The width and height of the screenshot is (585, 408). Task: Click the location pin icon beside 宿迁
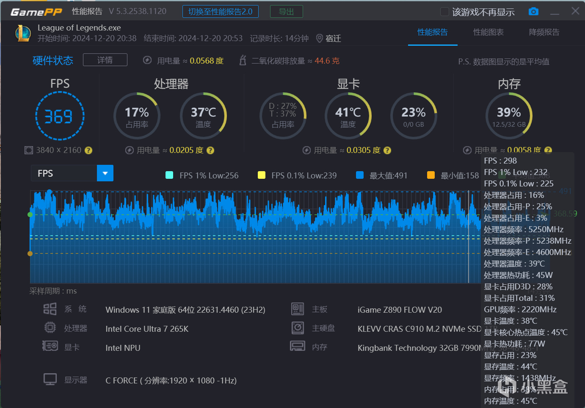click(320, 39)
